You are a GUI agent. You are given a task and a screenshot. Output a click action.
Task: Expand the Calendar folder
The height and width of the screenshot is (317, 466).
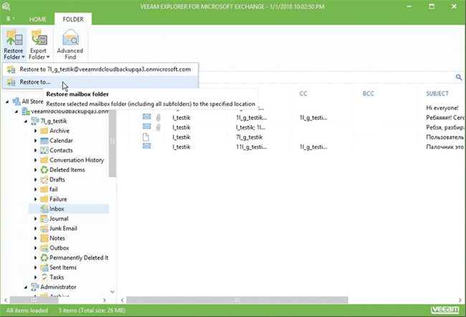point(35,141)
